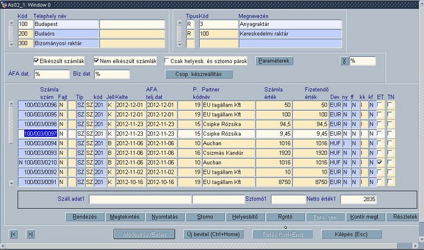
Task: Click partner name Csizmás Kandúr
Action: coord(228,153)
